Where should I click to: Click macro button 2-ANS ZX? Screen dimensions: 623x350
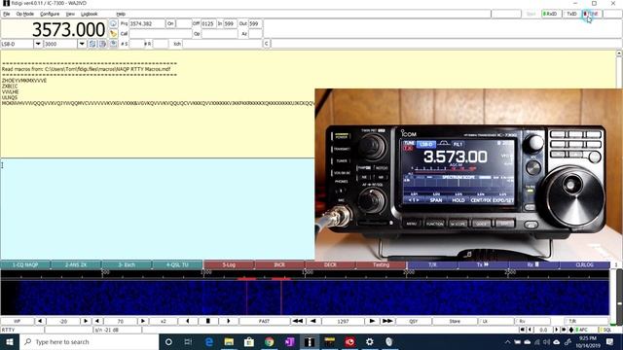(x=76, y=264)
